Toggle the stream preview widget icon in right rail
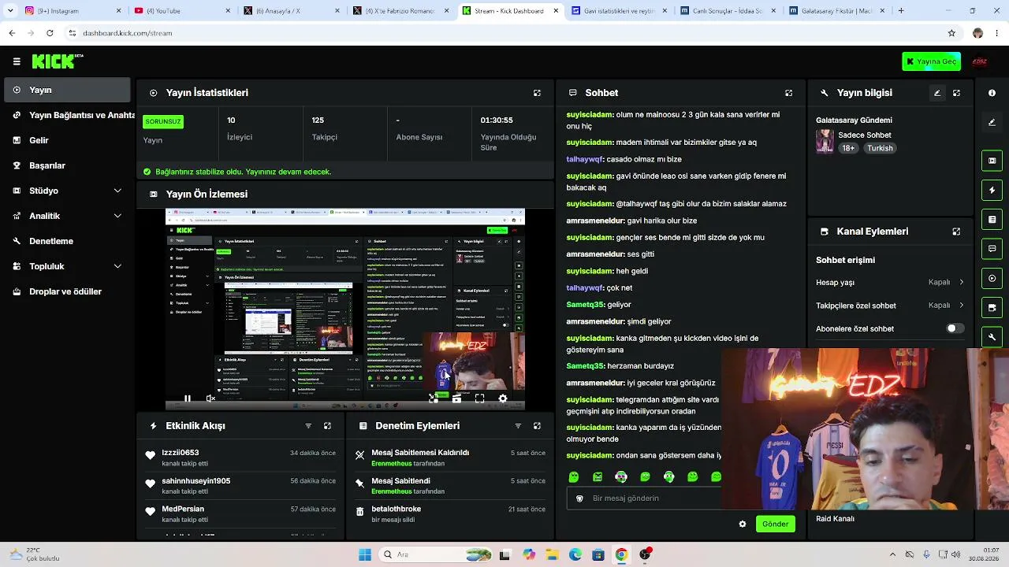This screenshot has width=1009, height=567. point(992,161)
